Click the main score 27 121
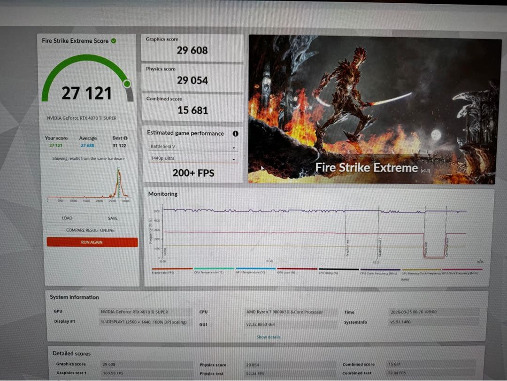Screen dimensions: 507x381 (87, 93)
